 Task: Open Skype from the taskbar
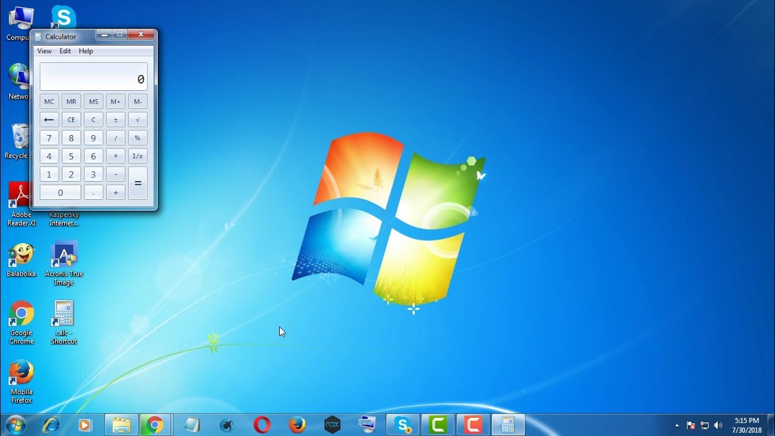pyautogui.click(x=403, y=425)
